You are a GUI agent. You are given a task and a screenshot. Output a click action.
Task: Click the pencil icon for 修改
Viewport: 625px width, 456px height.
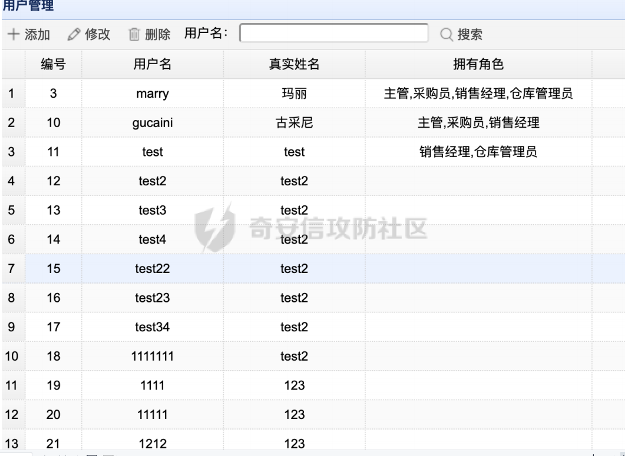point(74,34)
